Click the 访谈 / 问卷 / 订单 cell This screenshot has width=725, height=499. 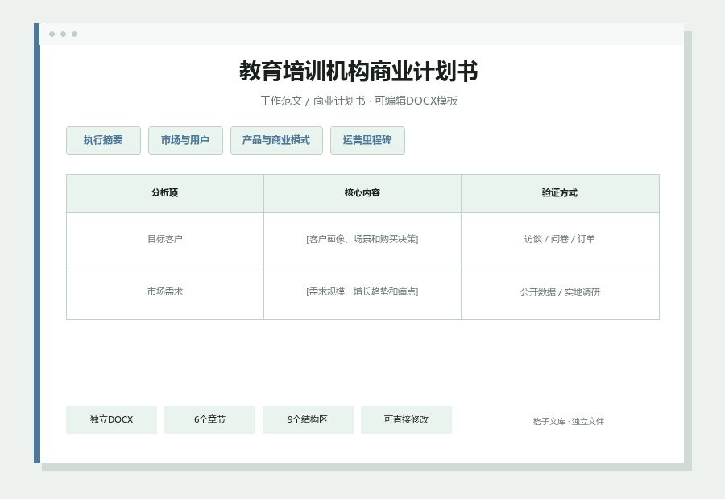point(560,239)
